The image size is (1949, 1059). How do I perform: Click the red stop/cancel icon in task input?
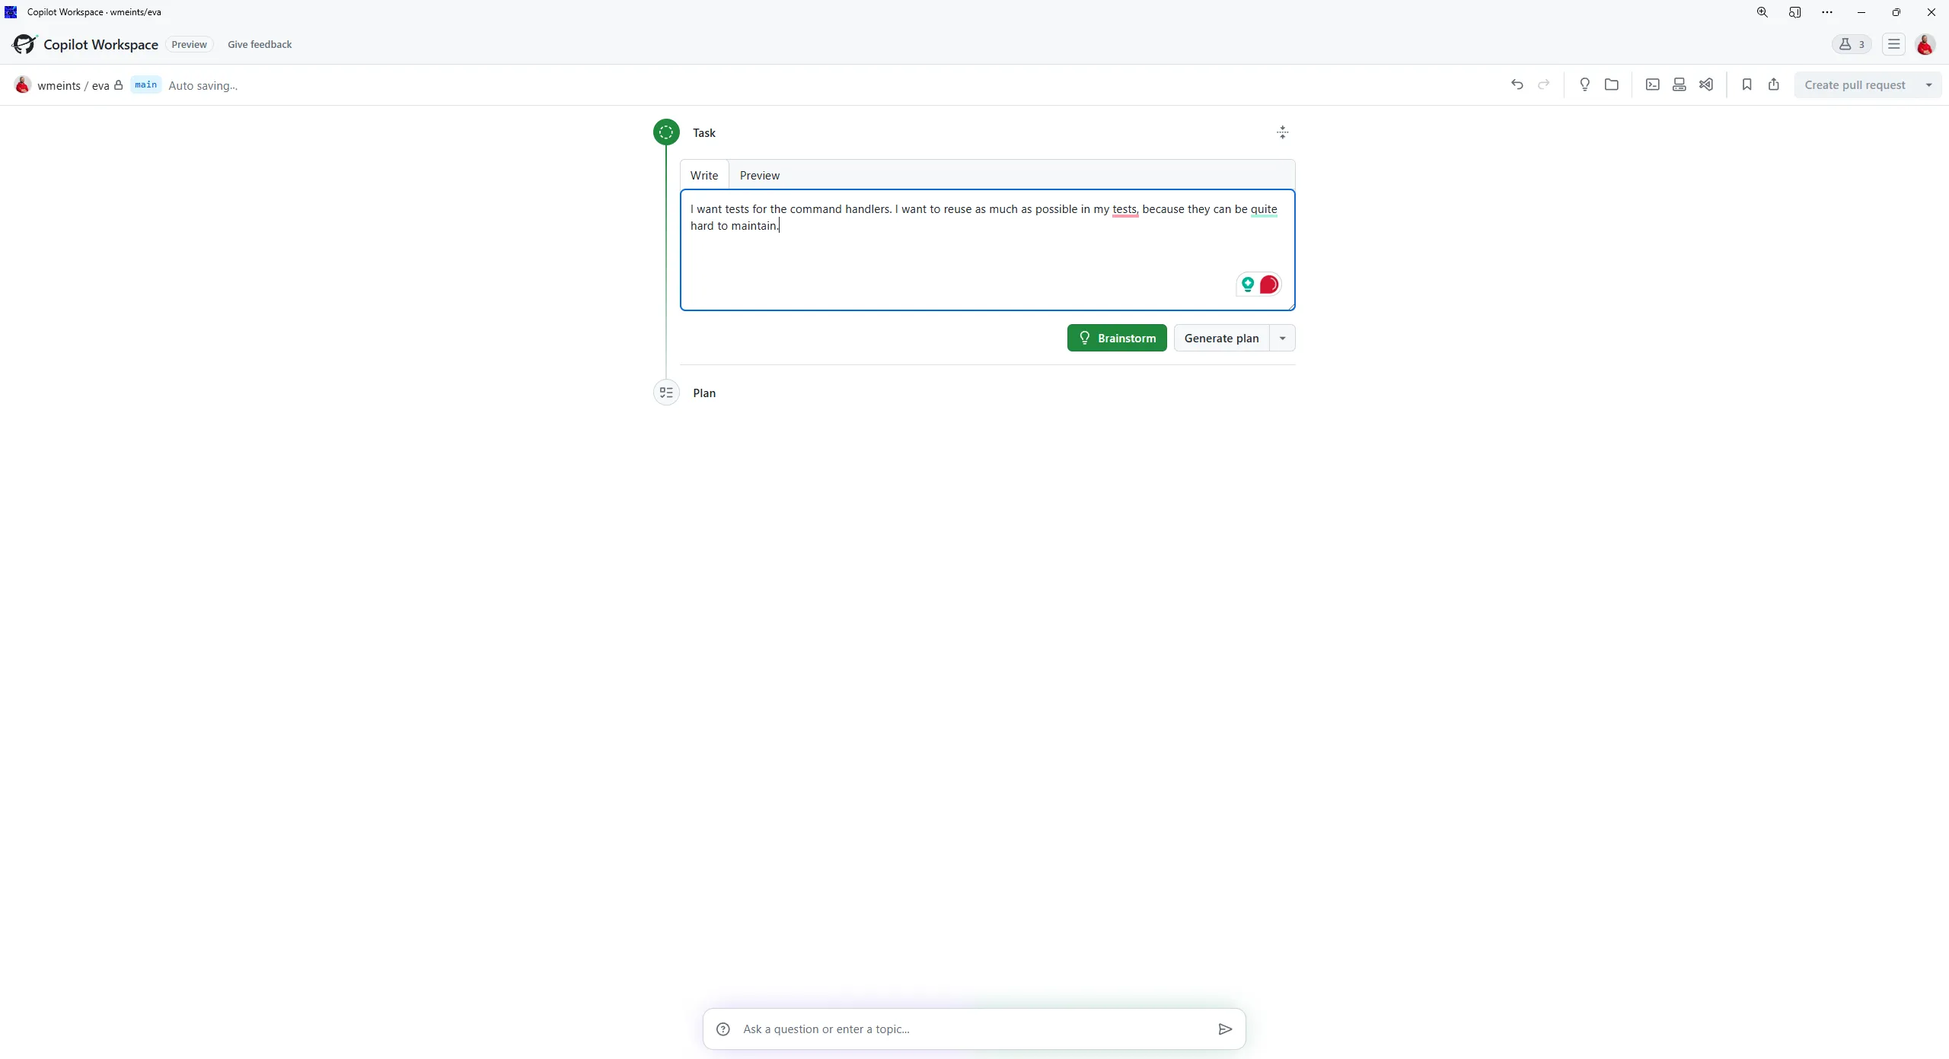click(x=1268, y=285)
